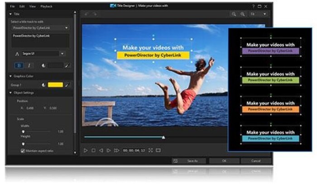
Task: Step back to the previous frame
Action: (x=101, y=150)
